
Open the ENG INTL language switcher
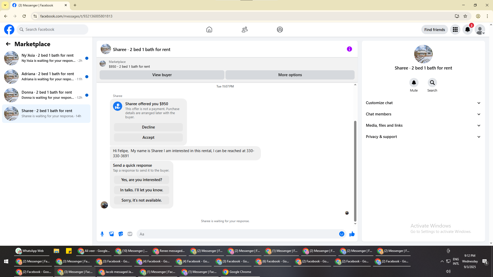point(456,261)
